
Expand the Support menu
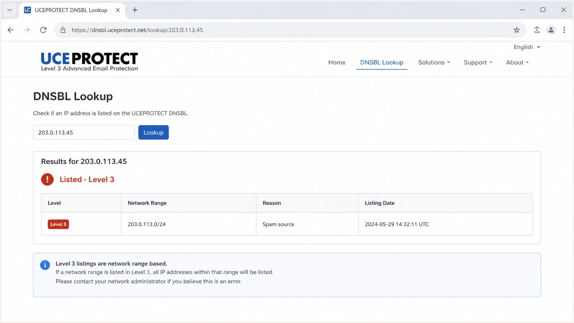(478, 62)
